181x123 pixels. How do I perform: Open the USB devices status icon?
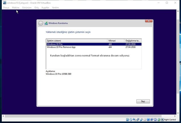click(141, 120)
